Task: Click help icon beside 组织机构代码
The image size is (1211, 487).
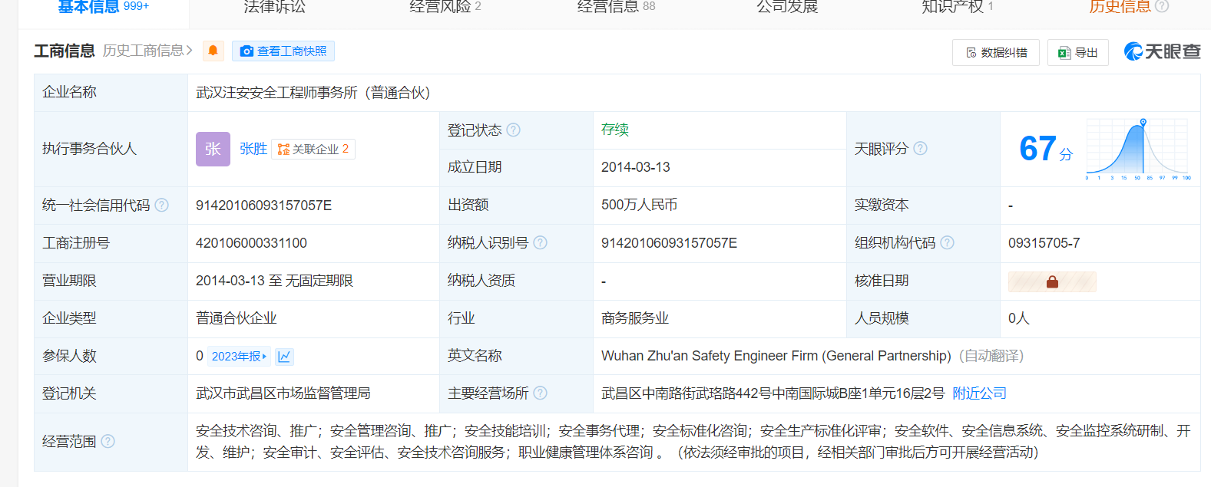Action: (947, 242)
